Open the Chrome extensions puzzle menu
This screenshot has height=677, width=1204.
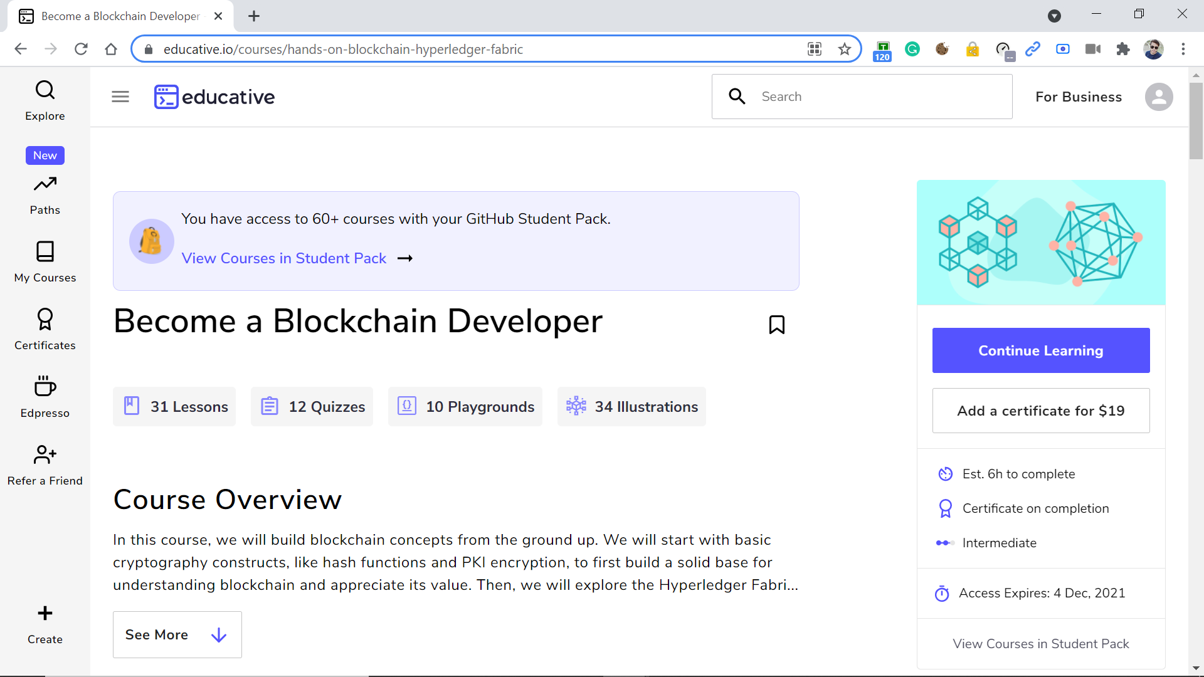pos(1122,50)
